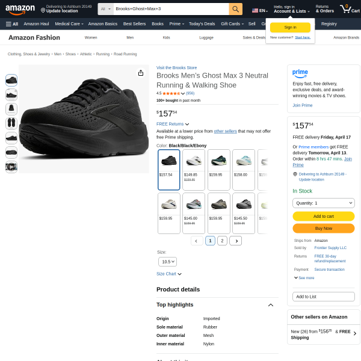Screen dimensions: 361x361
Task: Click the previous color variants arrow
Action: click(197, 241)
